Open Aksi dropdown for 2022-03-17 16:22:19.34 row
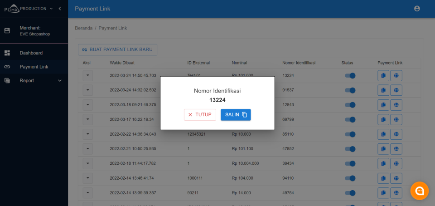 tap(87, 119)
